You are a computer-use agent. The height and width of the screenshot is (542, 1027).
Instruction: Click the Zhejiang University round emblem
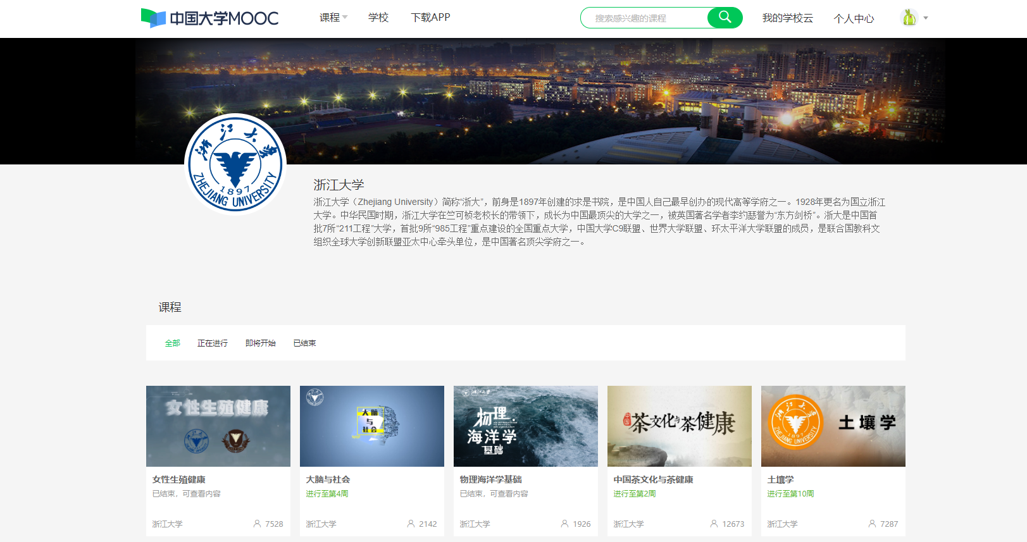pos(235,164)
